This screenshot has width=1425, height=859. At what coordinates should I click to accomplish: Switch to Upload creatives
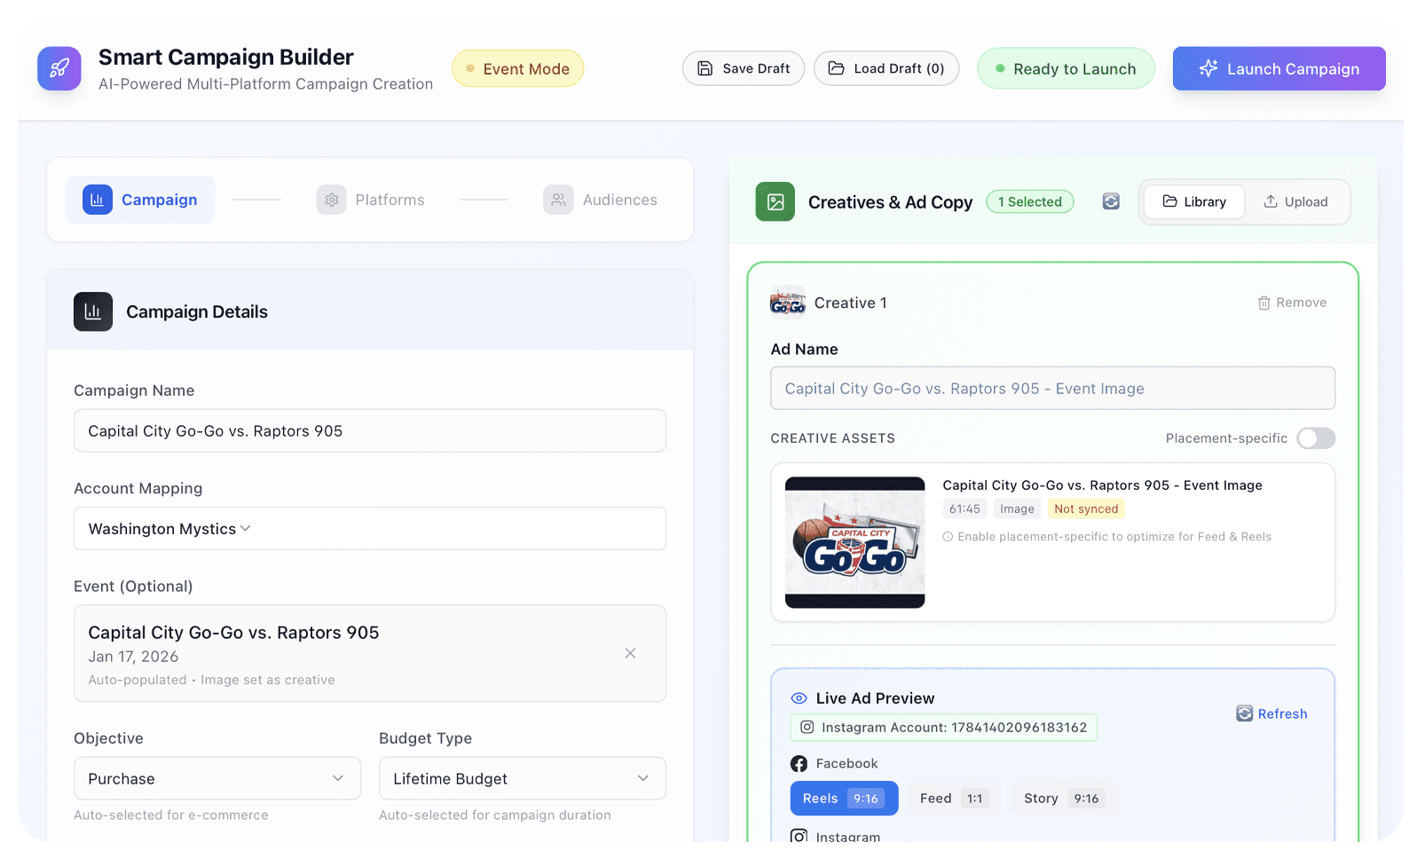coord(1296,201)
